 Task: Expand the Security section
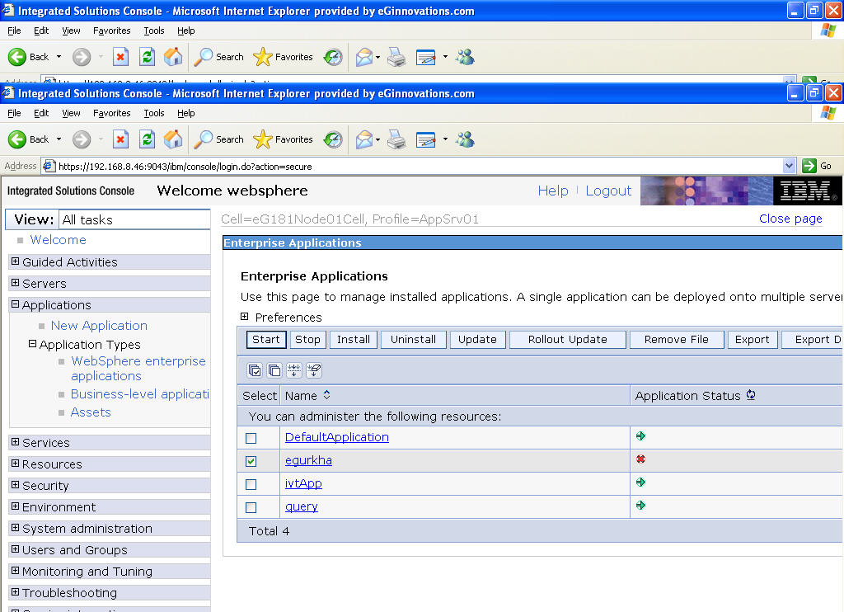coord(15,485)
